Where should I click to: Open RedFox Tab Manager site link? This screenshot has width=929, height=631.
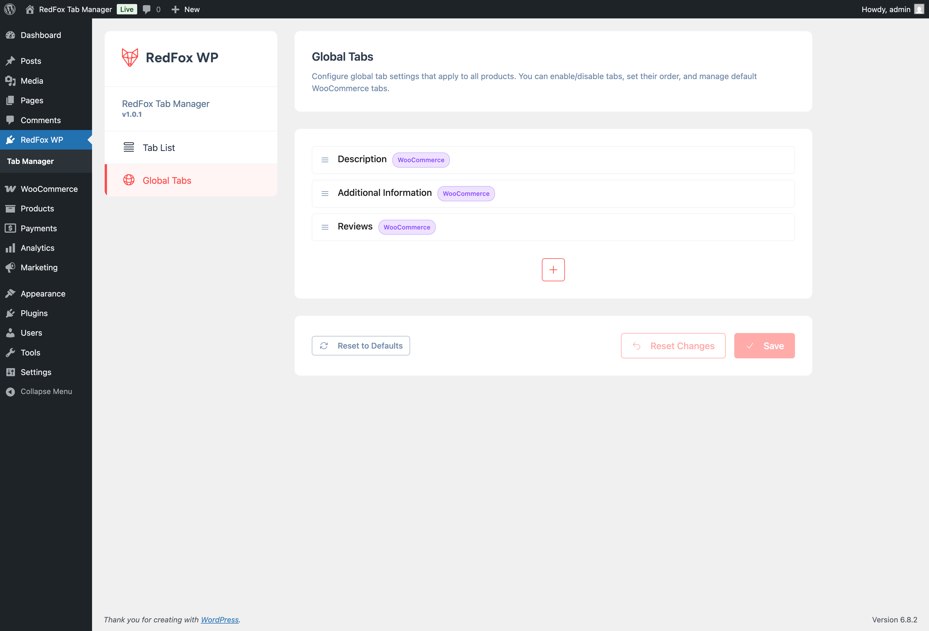tap(75, 9)
